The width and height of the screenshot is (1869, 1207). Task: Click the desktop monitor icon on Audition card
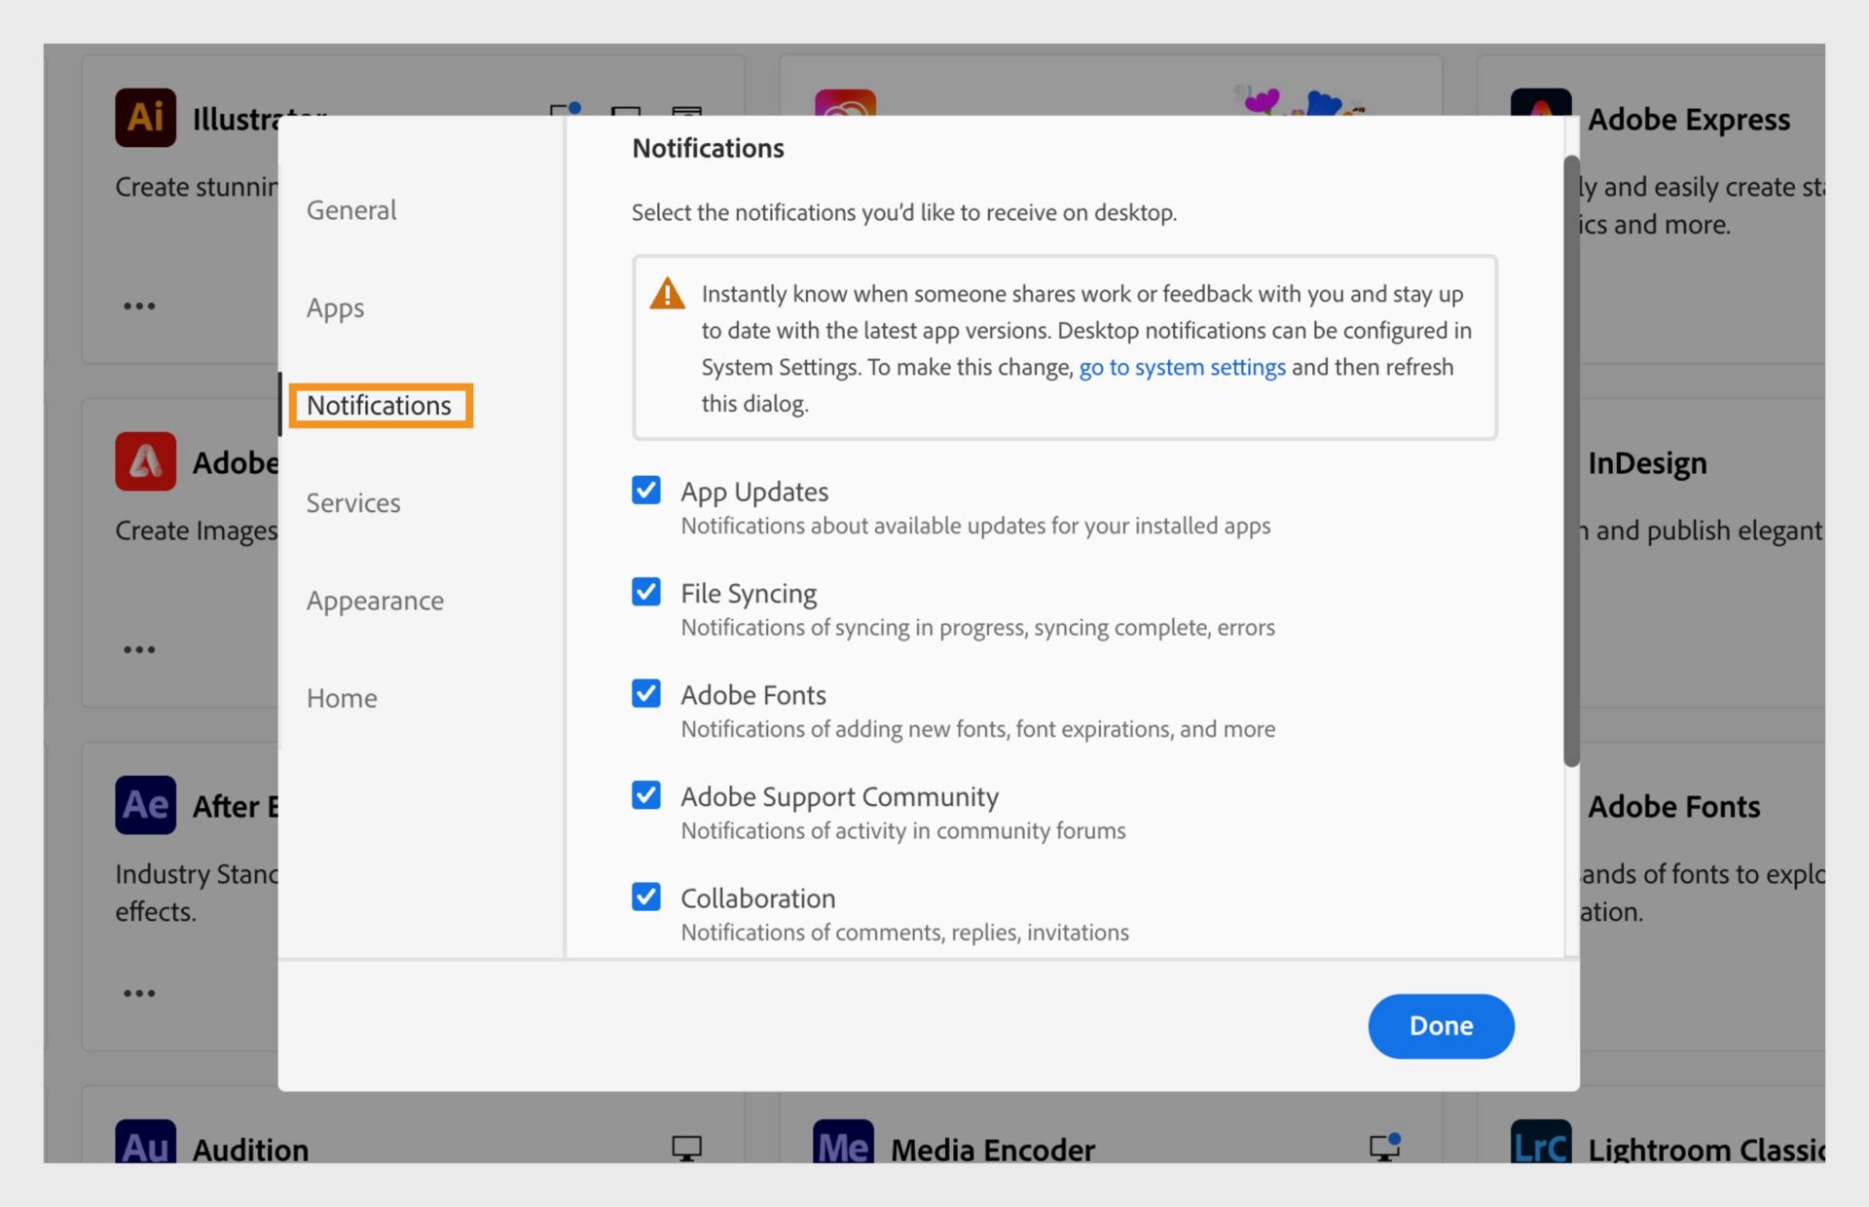(x=688, y=1148)
